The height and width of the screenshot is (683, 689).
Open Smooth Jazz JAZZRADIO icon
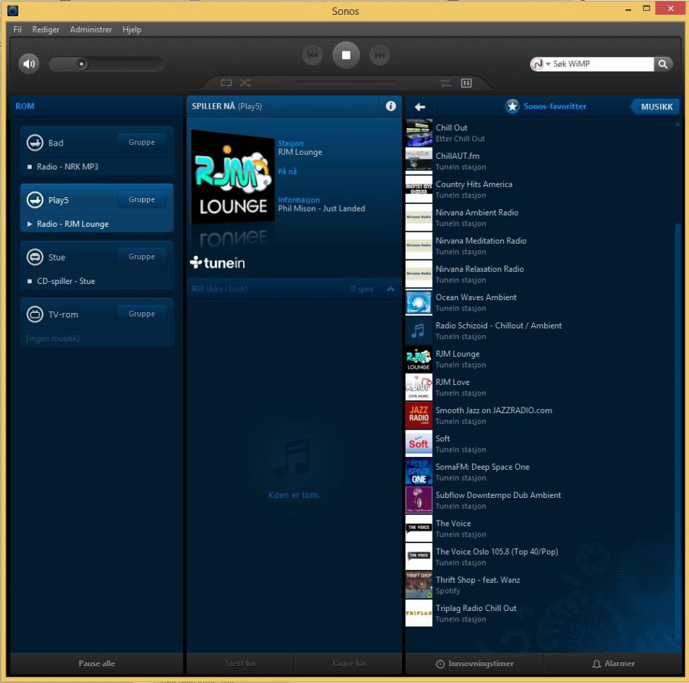point(419,415)
